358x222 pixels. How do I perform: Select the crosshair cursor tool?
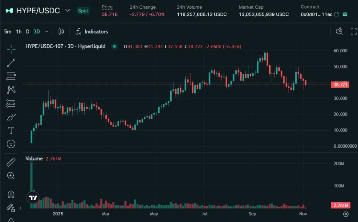[11, 50]
